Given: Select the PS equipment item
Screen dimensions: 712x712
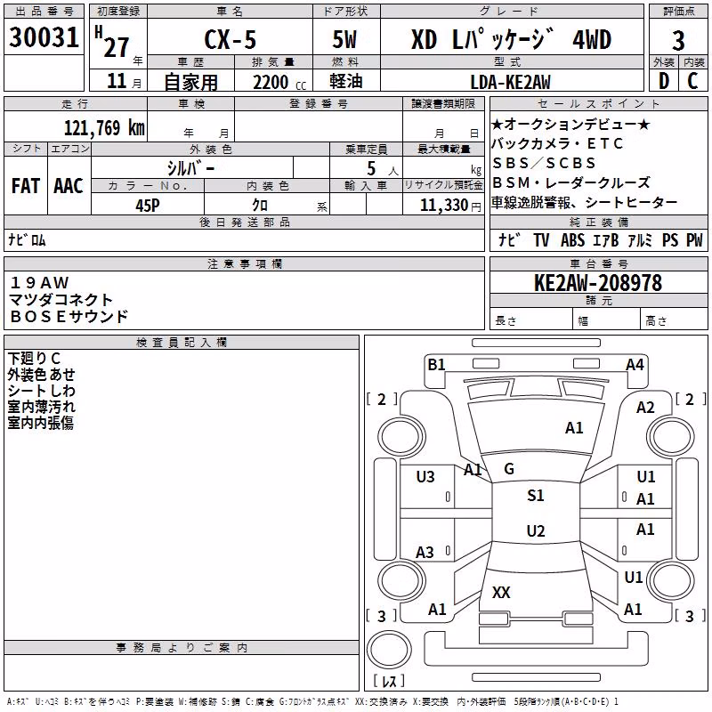Looking at the screenshot, I should [x=670, y=240].
